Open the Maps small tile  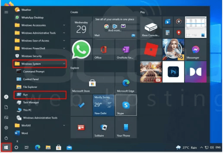(179, 33)
